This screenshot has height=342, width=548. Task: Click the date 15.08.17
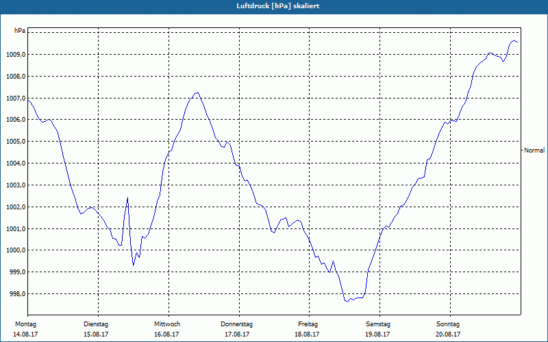tap(96, 334)
